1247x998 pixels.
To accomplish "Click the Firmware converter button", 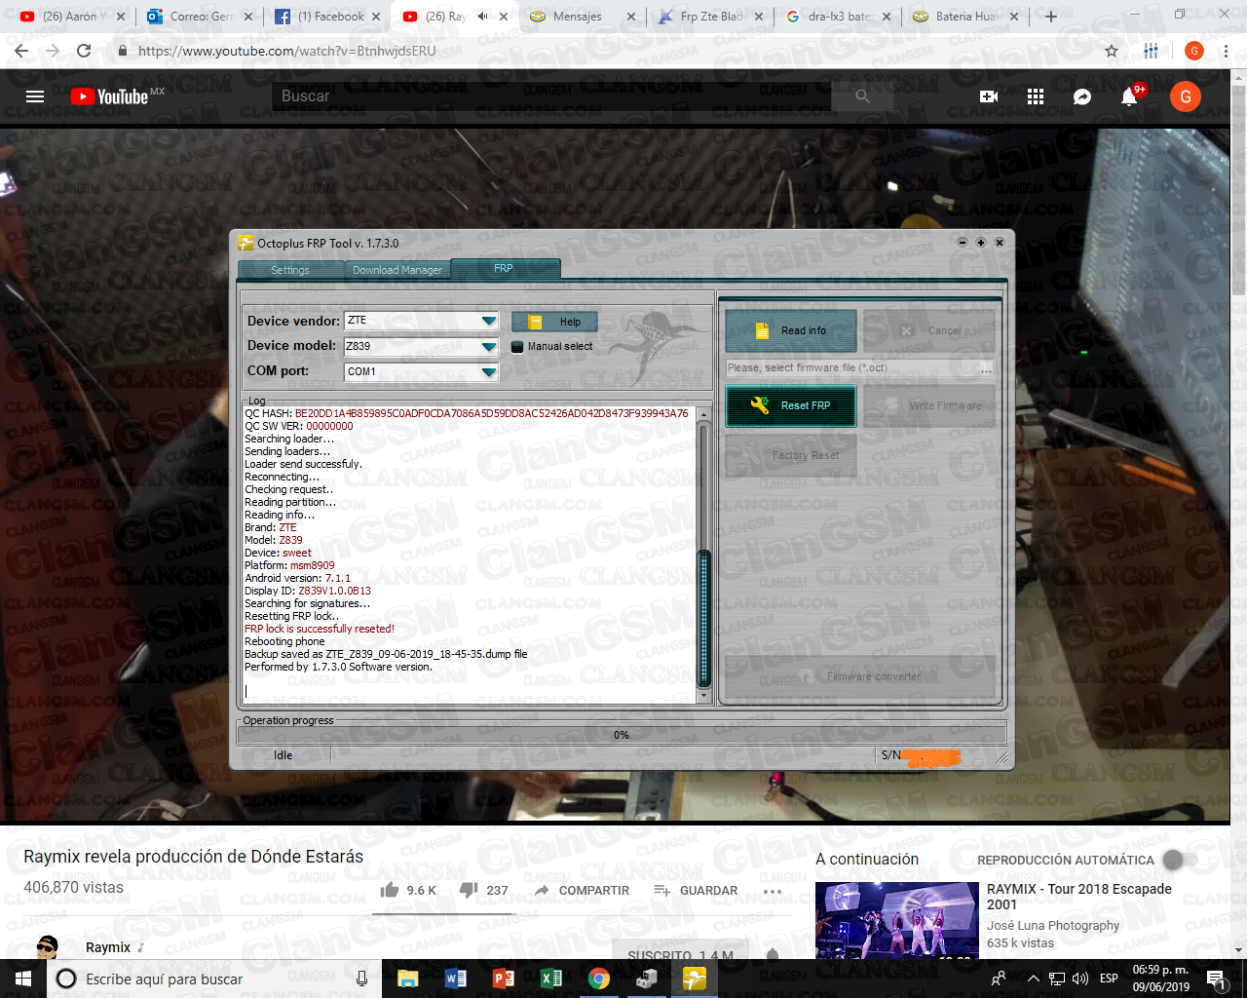I will pos(860,676).
